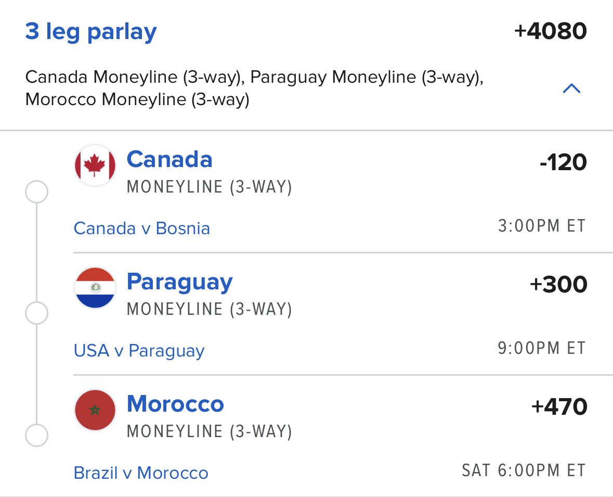This screenshot has width=613, height=497.
Task: Open the Canada v Bosnia match link
Action: pyautogui.click(x=141, y=228)
